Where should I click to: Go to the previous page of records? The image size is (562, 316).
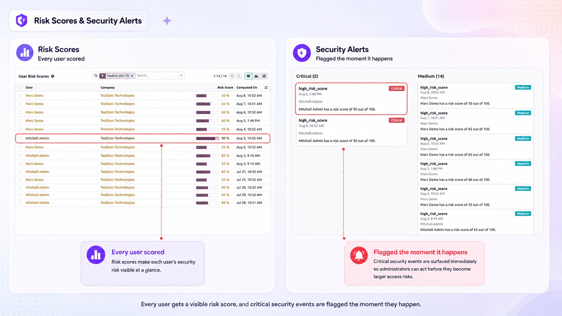232,76
